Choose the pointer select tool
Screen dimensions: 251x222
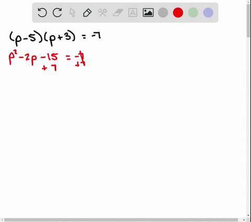[72, 13]
